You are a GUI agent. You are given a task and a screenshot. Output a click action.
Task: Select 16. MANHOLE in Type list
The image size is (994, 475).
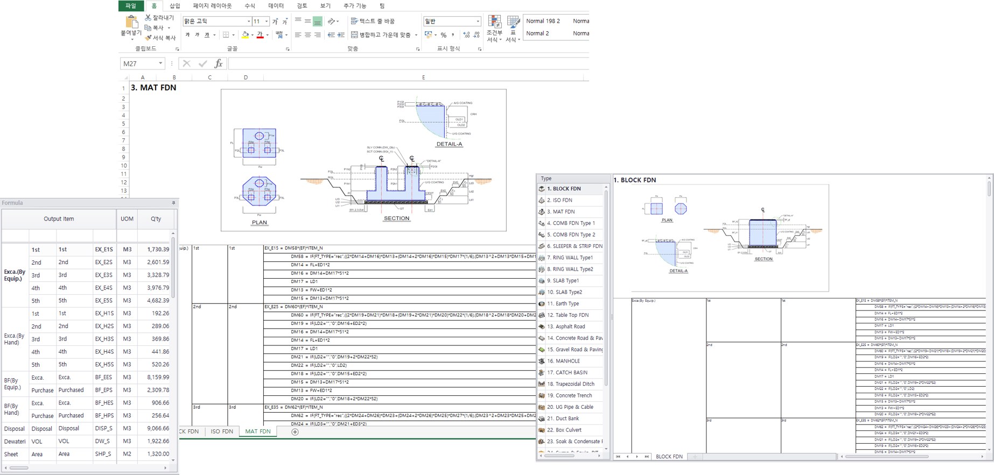coord(563,361)
